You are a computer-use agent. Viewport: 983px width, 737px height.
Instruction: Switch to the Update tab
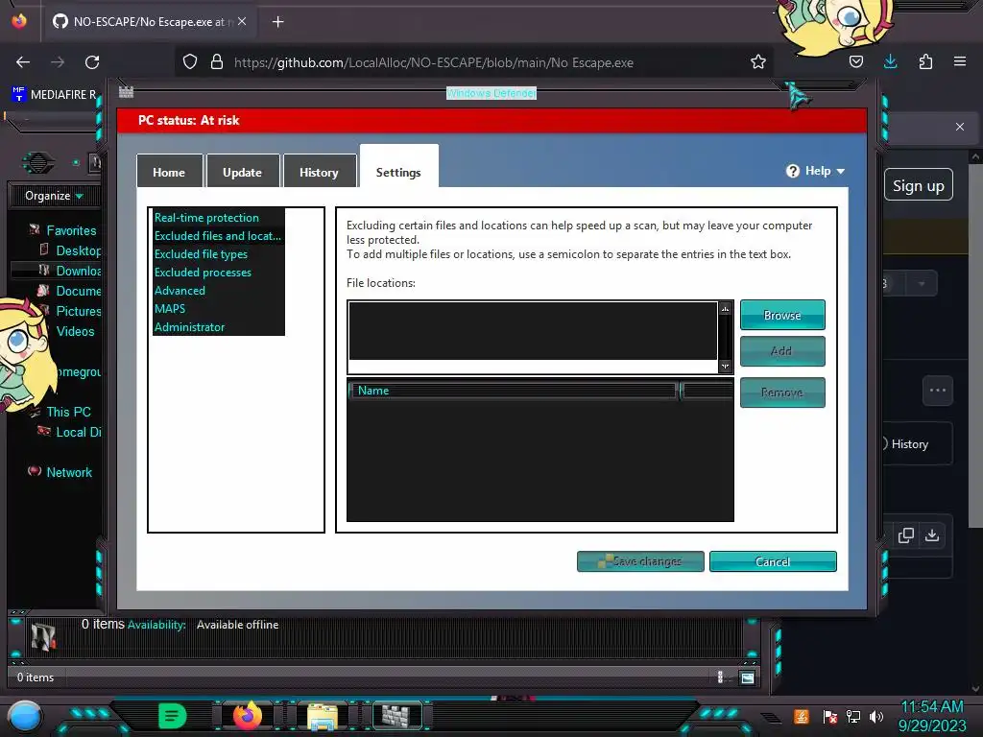click(x=243, y=171)
